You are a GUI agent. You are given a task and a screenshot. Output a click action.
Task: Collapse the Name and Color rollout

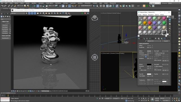click(x=6, y=36)
